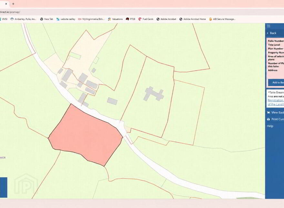Click the MyVirginmedia infinity favicon
The width and height of the screenshot is (284, 208).
click(80, 19)
